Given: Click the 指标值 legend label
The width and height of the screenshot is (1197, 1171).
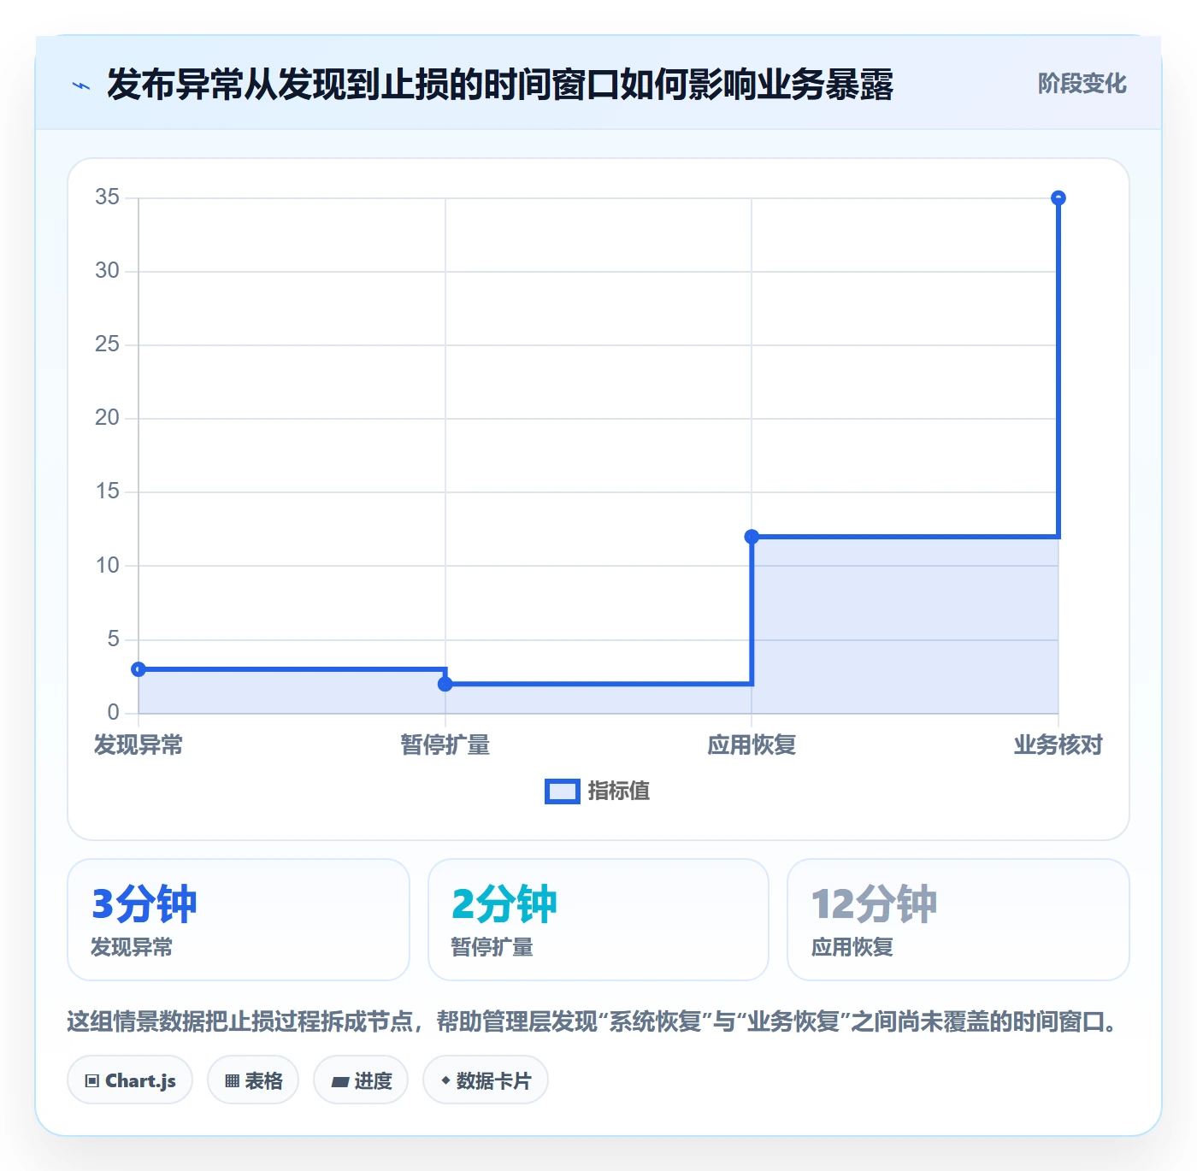Looking at the screenshot, I should (619, 791).
